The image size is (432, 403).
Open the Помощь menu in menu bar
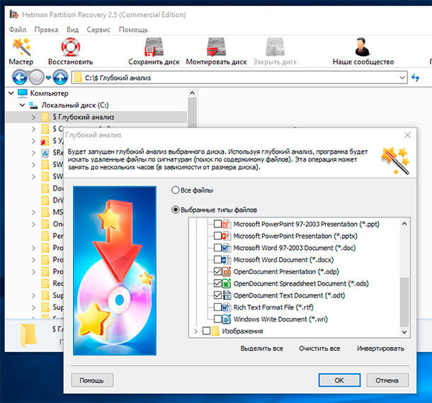click(x=133, y=30)
